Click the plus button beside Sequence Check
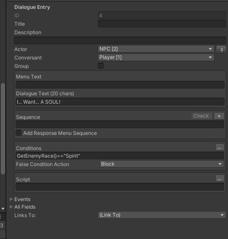 pos(219,116)
